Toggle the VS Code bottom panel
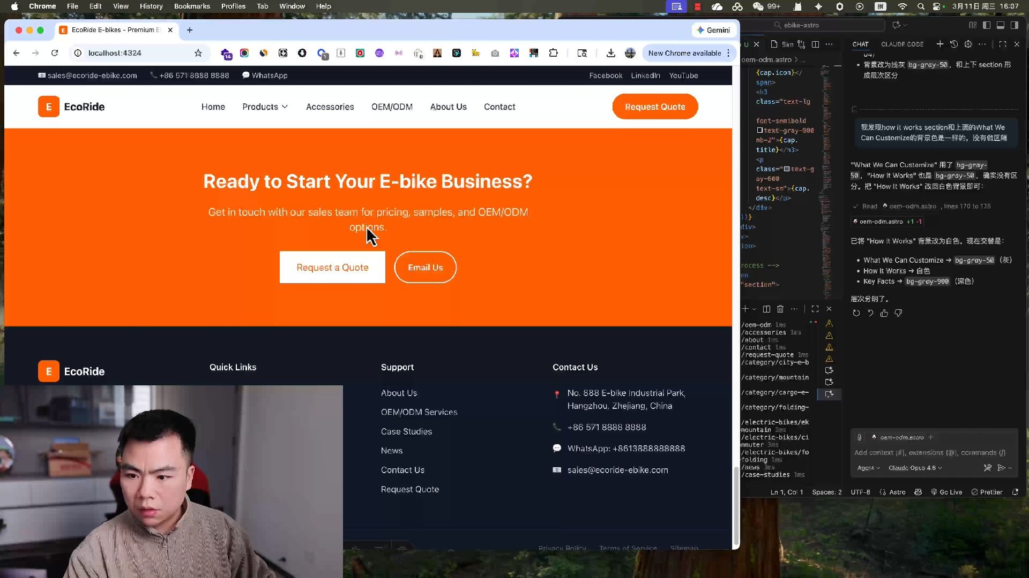This screenshot has width=1029, height=578. pos(1001,25)
